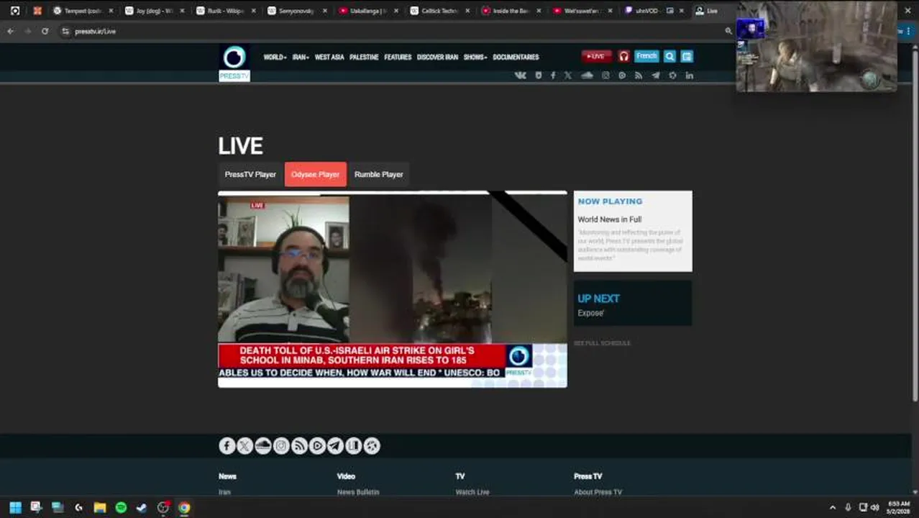Click the footer Telegram circle icon
919x518 pixels.
(335, 446)
